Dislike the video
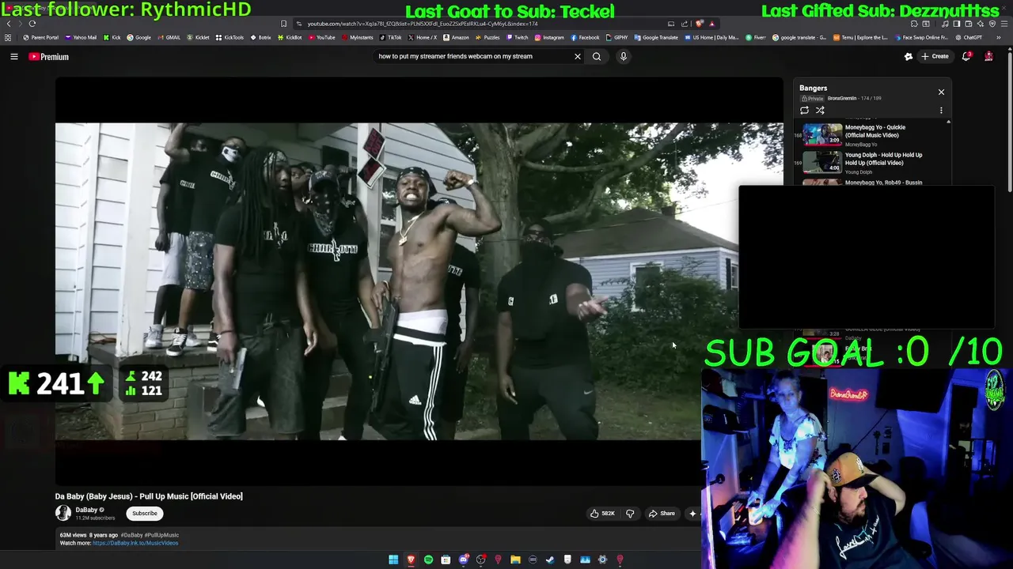The width and height of the screenshot is (1013, 569). (630, 514)
